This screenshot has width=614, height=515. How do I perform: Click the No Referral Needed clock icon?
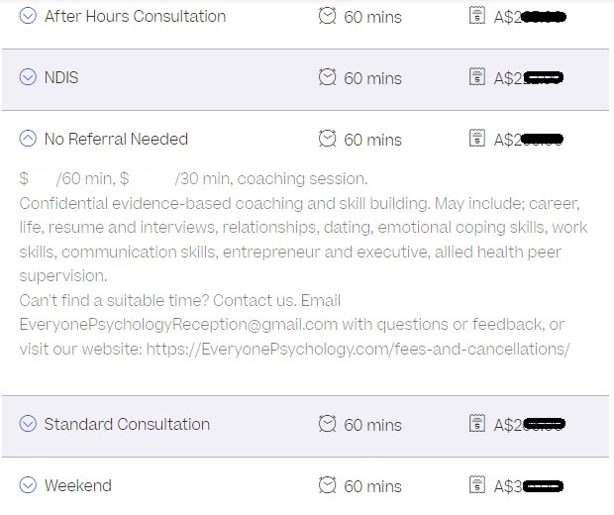(x=327, y=140)
